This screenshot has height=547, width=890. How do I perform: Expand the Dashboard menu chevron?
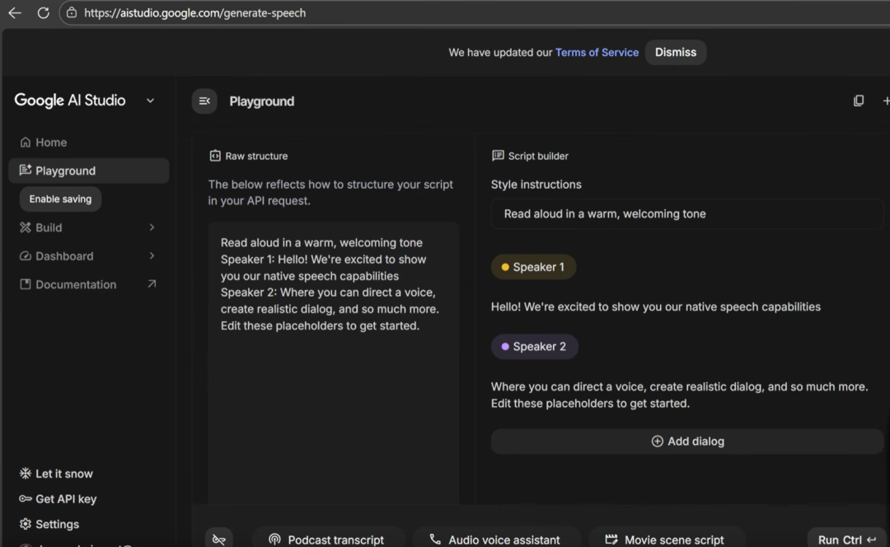point(152,256)
